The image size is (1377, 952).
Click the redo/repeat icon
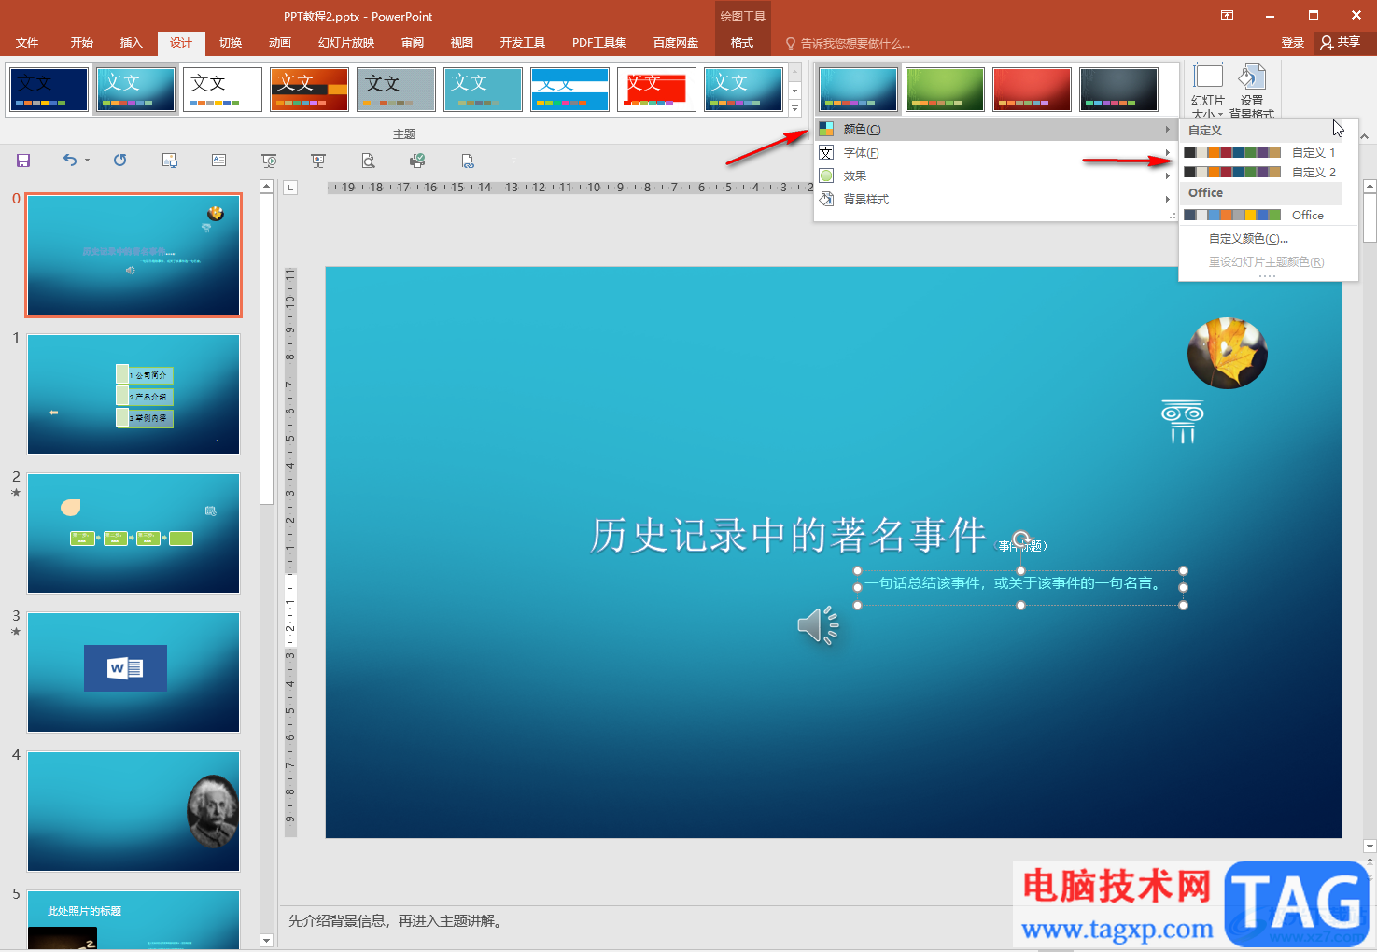pos(120,161)
